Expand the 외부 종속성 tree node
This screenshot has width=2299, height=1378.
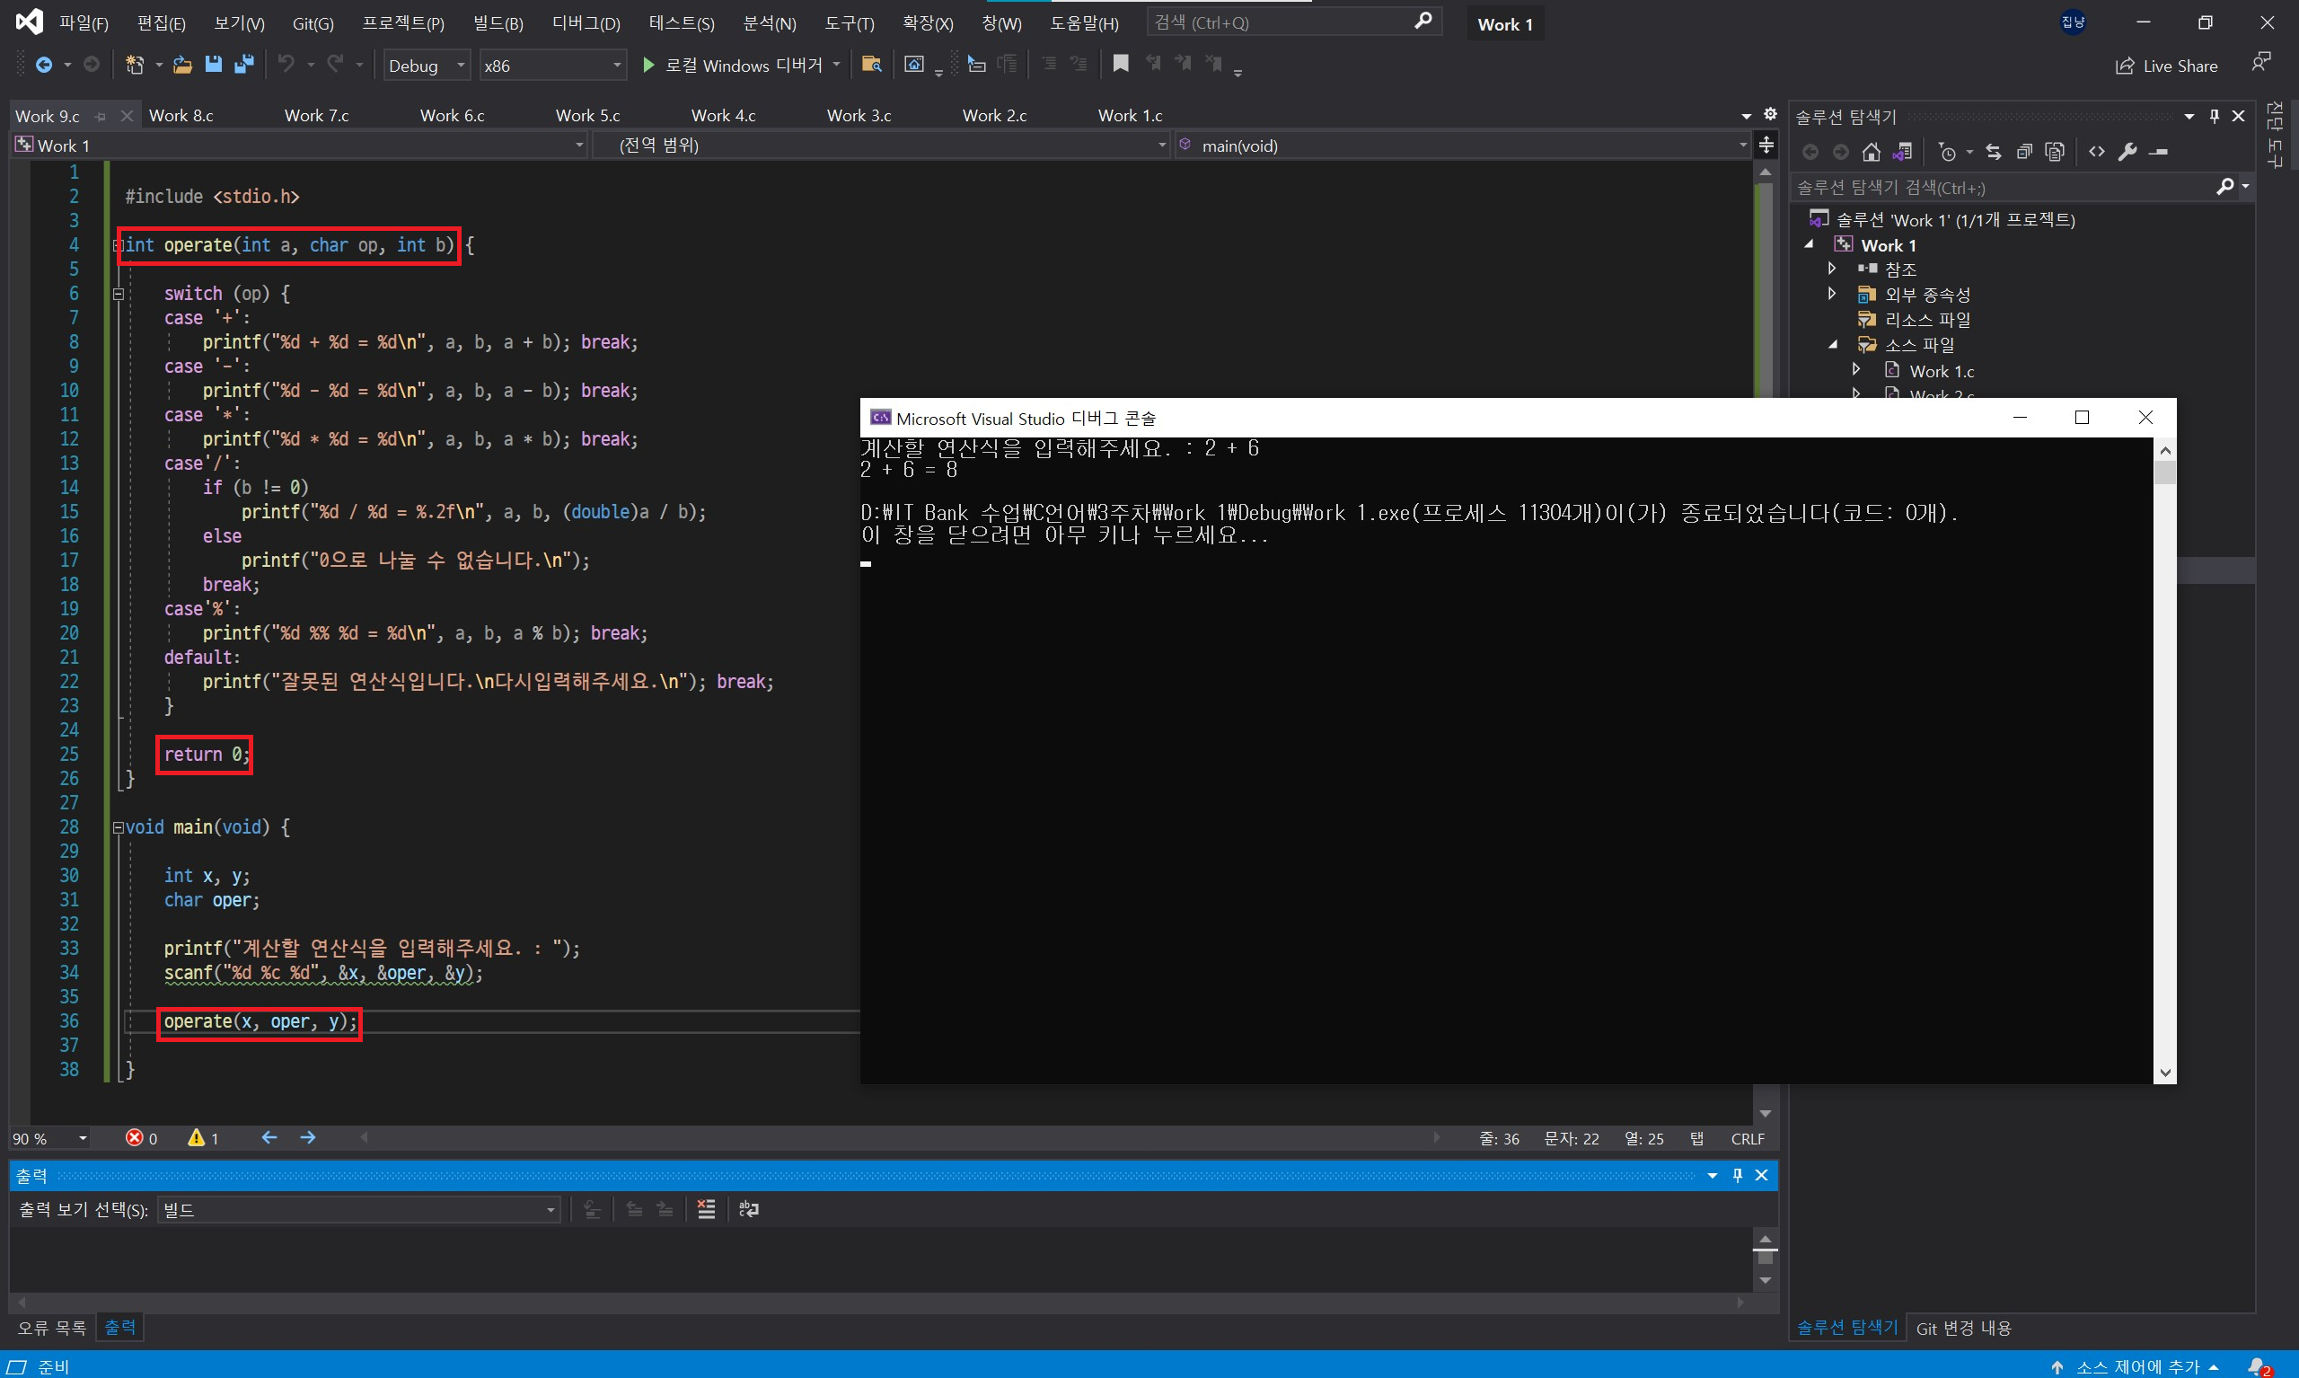1832,294
